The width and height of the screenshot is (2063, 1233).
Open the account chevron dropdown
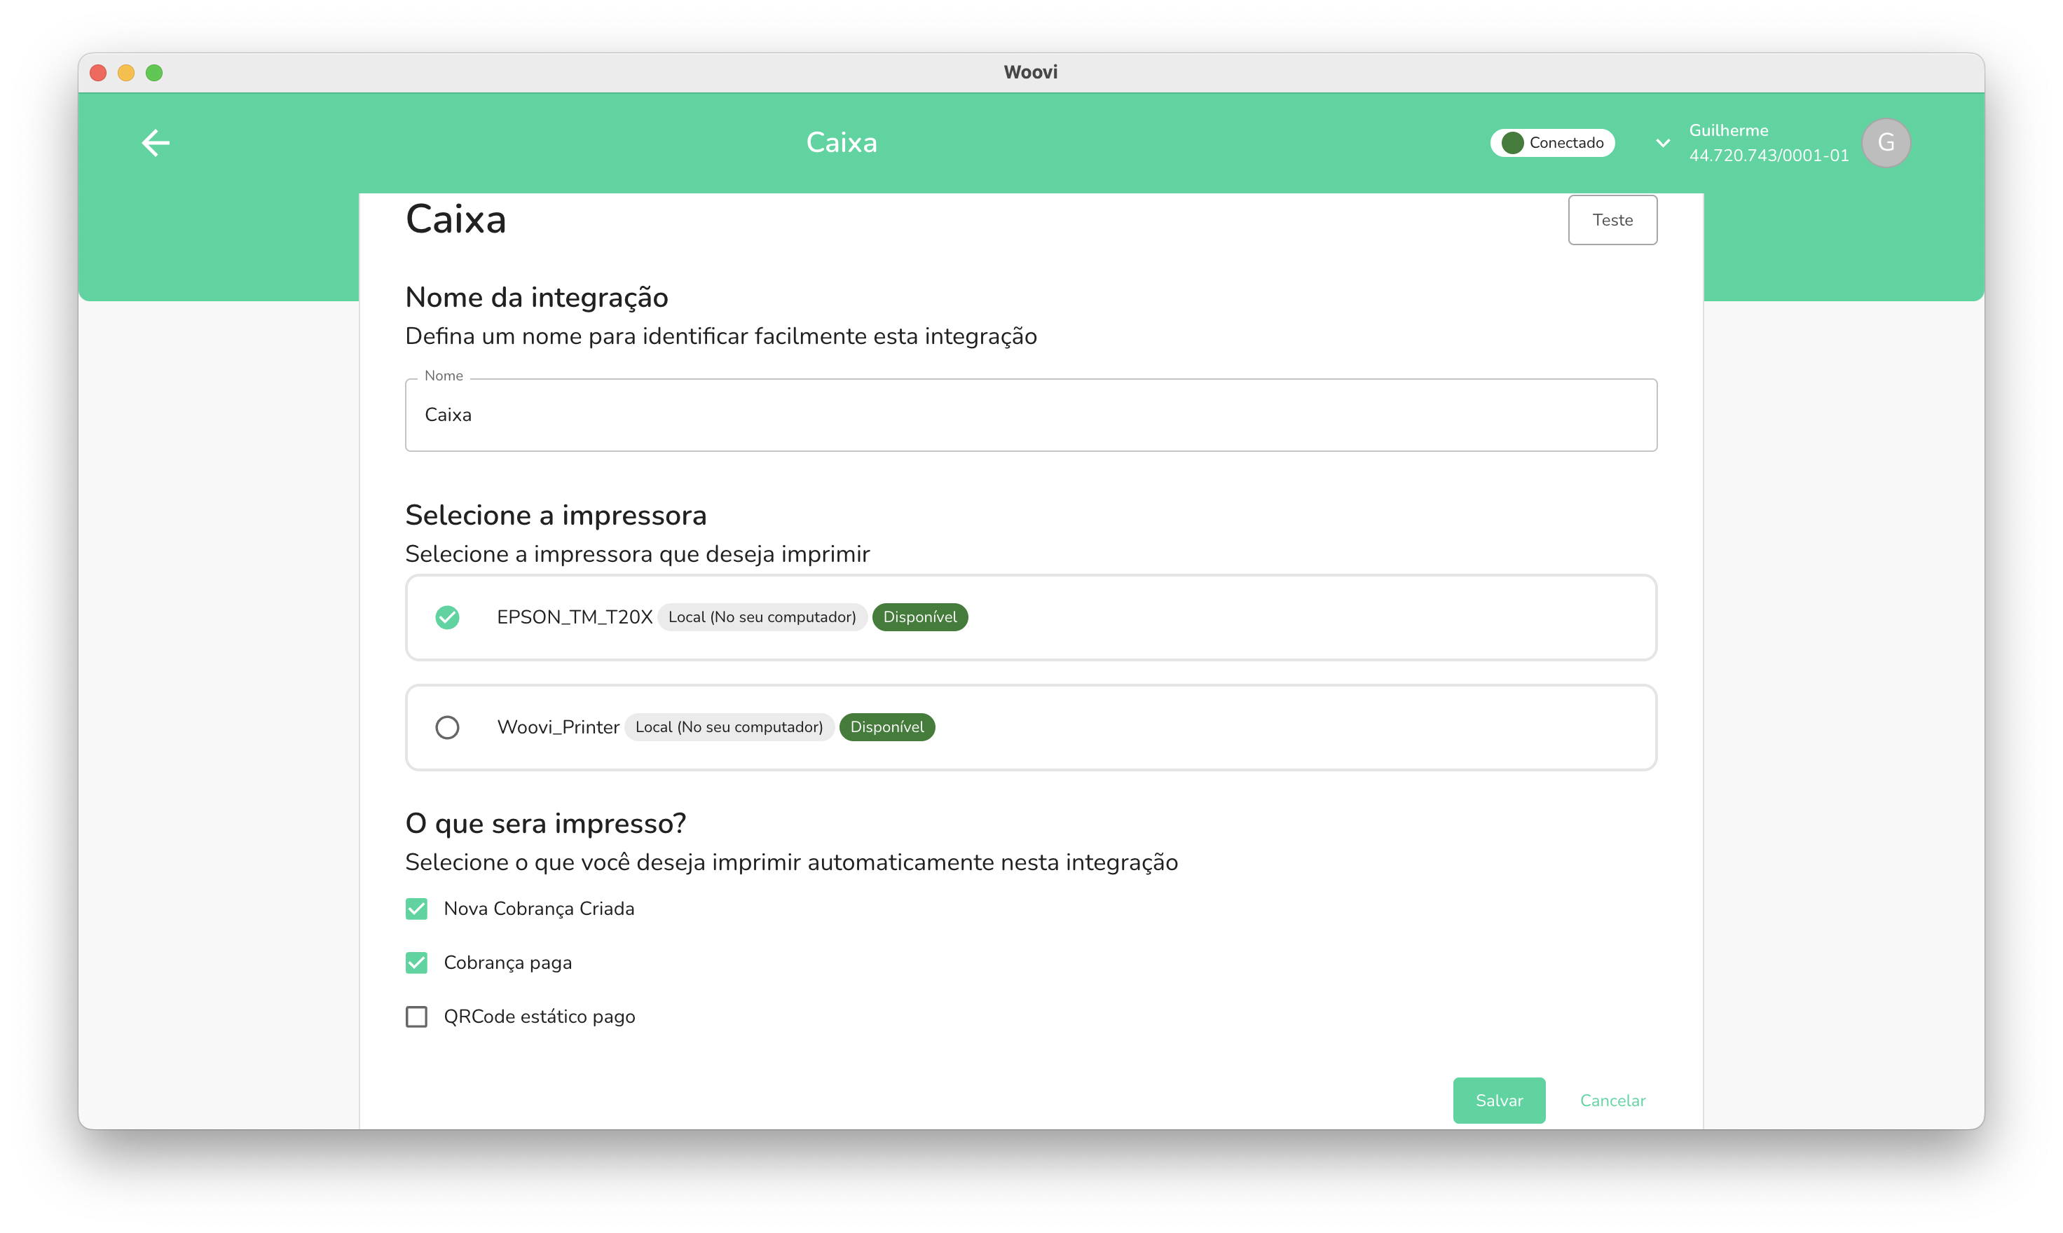point(1663,143)
